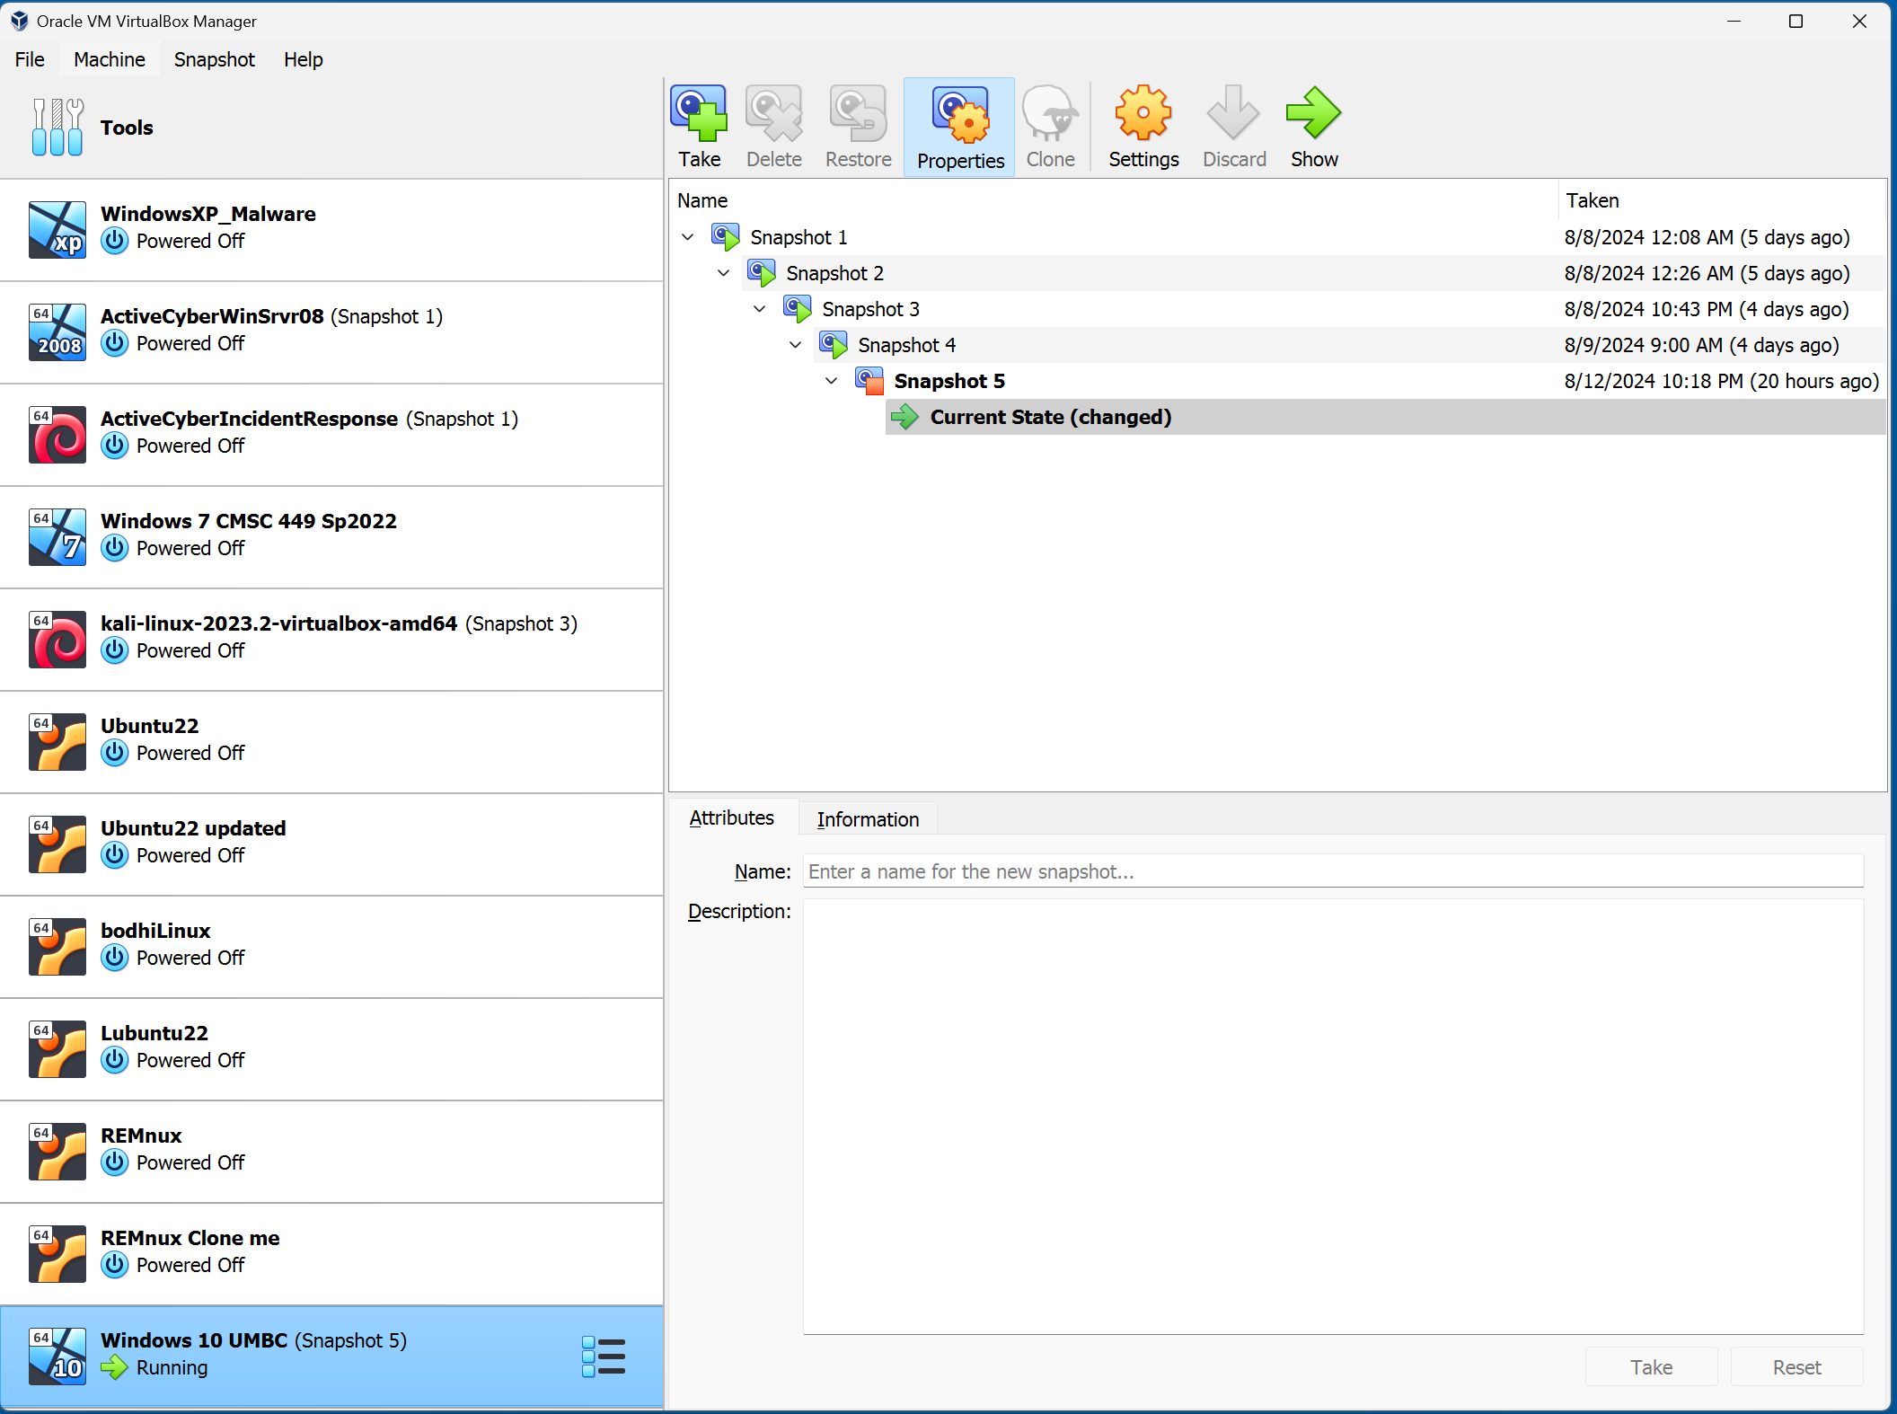
Task: Click the 'bodhiLinux' machine name
Action: (x=155, y=931)
